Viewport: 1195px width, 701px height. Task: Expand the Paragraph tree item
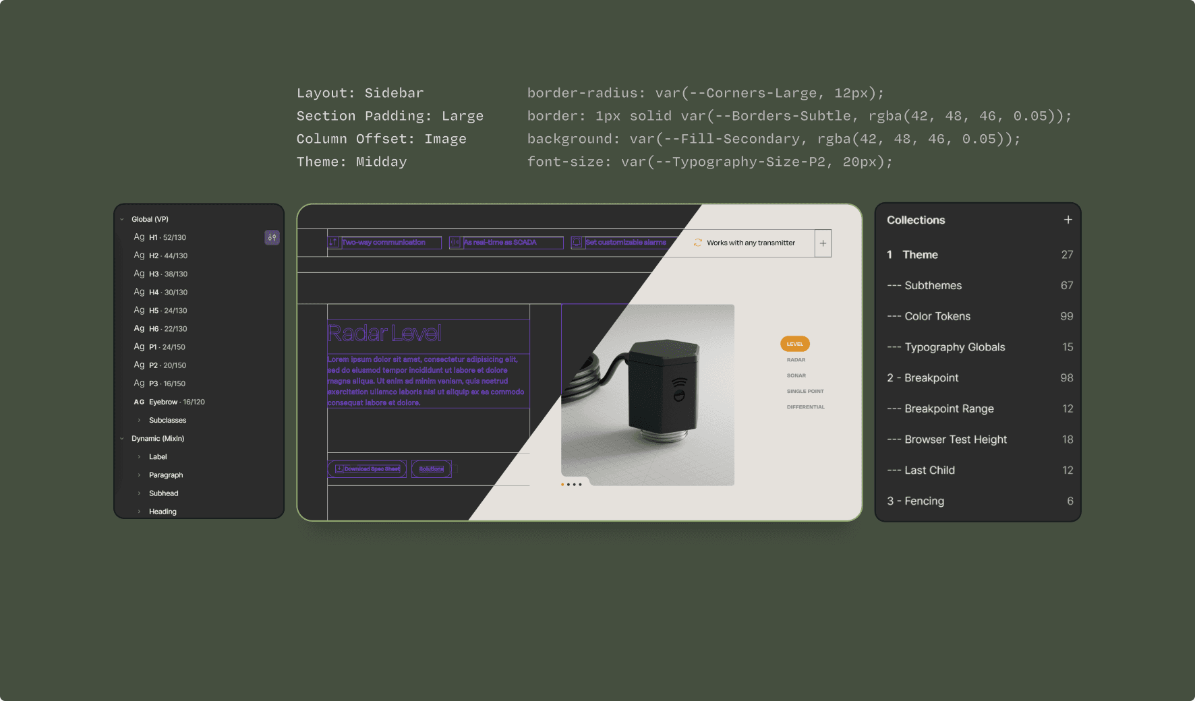[140, 475]
